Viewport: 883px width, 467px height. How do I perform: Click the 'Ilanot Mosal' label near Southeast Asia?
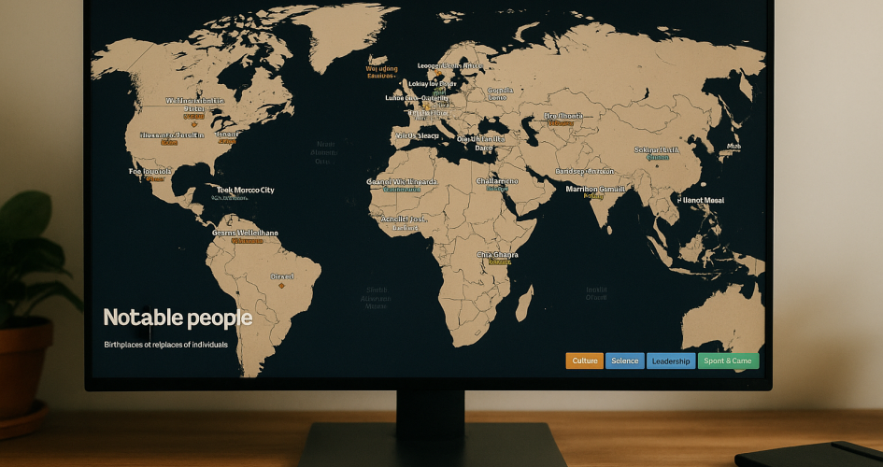coord(703,200)
